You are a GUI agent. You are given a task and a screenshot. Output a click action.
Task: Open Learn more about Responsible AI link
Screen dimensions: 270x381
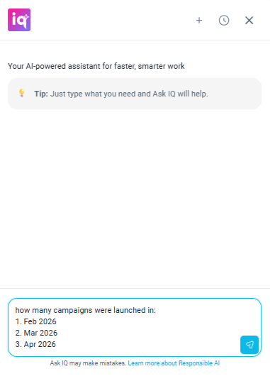click(x=174, y=363)
